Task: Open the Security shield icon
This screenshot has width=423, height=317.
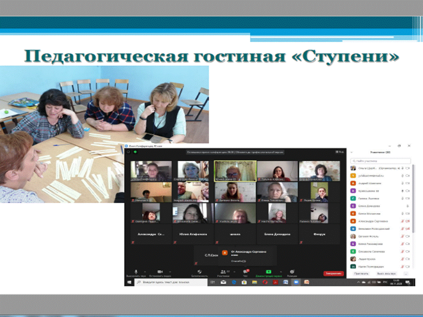Action: coord(199,272)
